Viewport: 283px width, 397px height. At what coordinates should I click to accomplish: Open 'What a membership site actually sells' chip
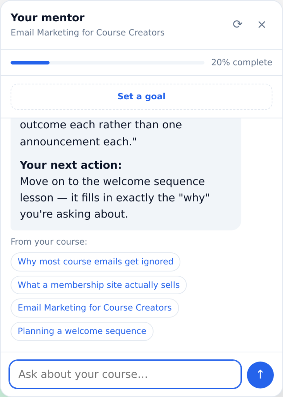point(99,285)
